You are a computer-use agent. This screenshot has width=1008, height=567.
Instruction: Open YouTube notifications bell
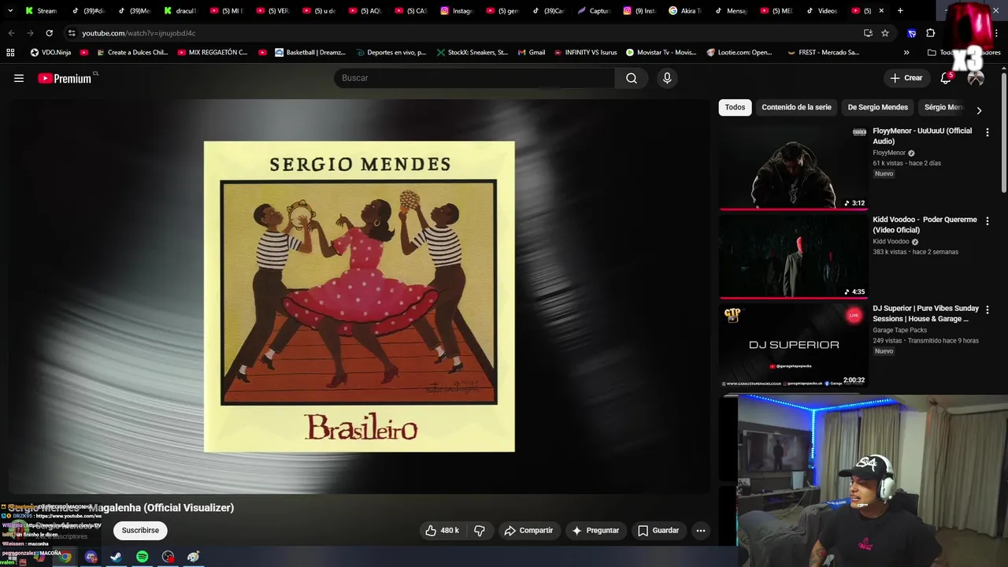[x=946, y=78]
